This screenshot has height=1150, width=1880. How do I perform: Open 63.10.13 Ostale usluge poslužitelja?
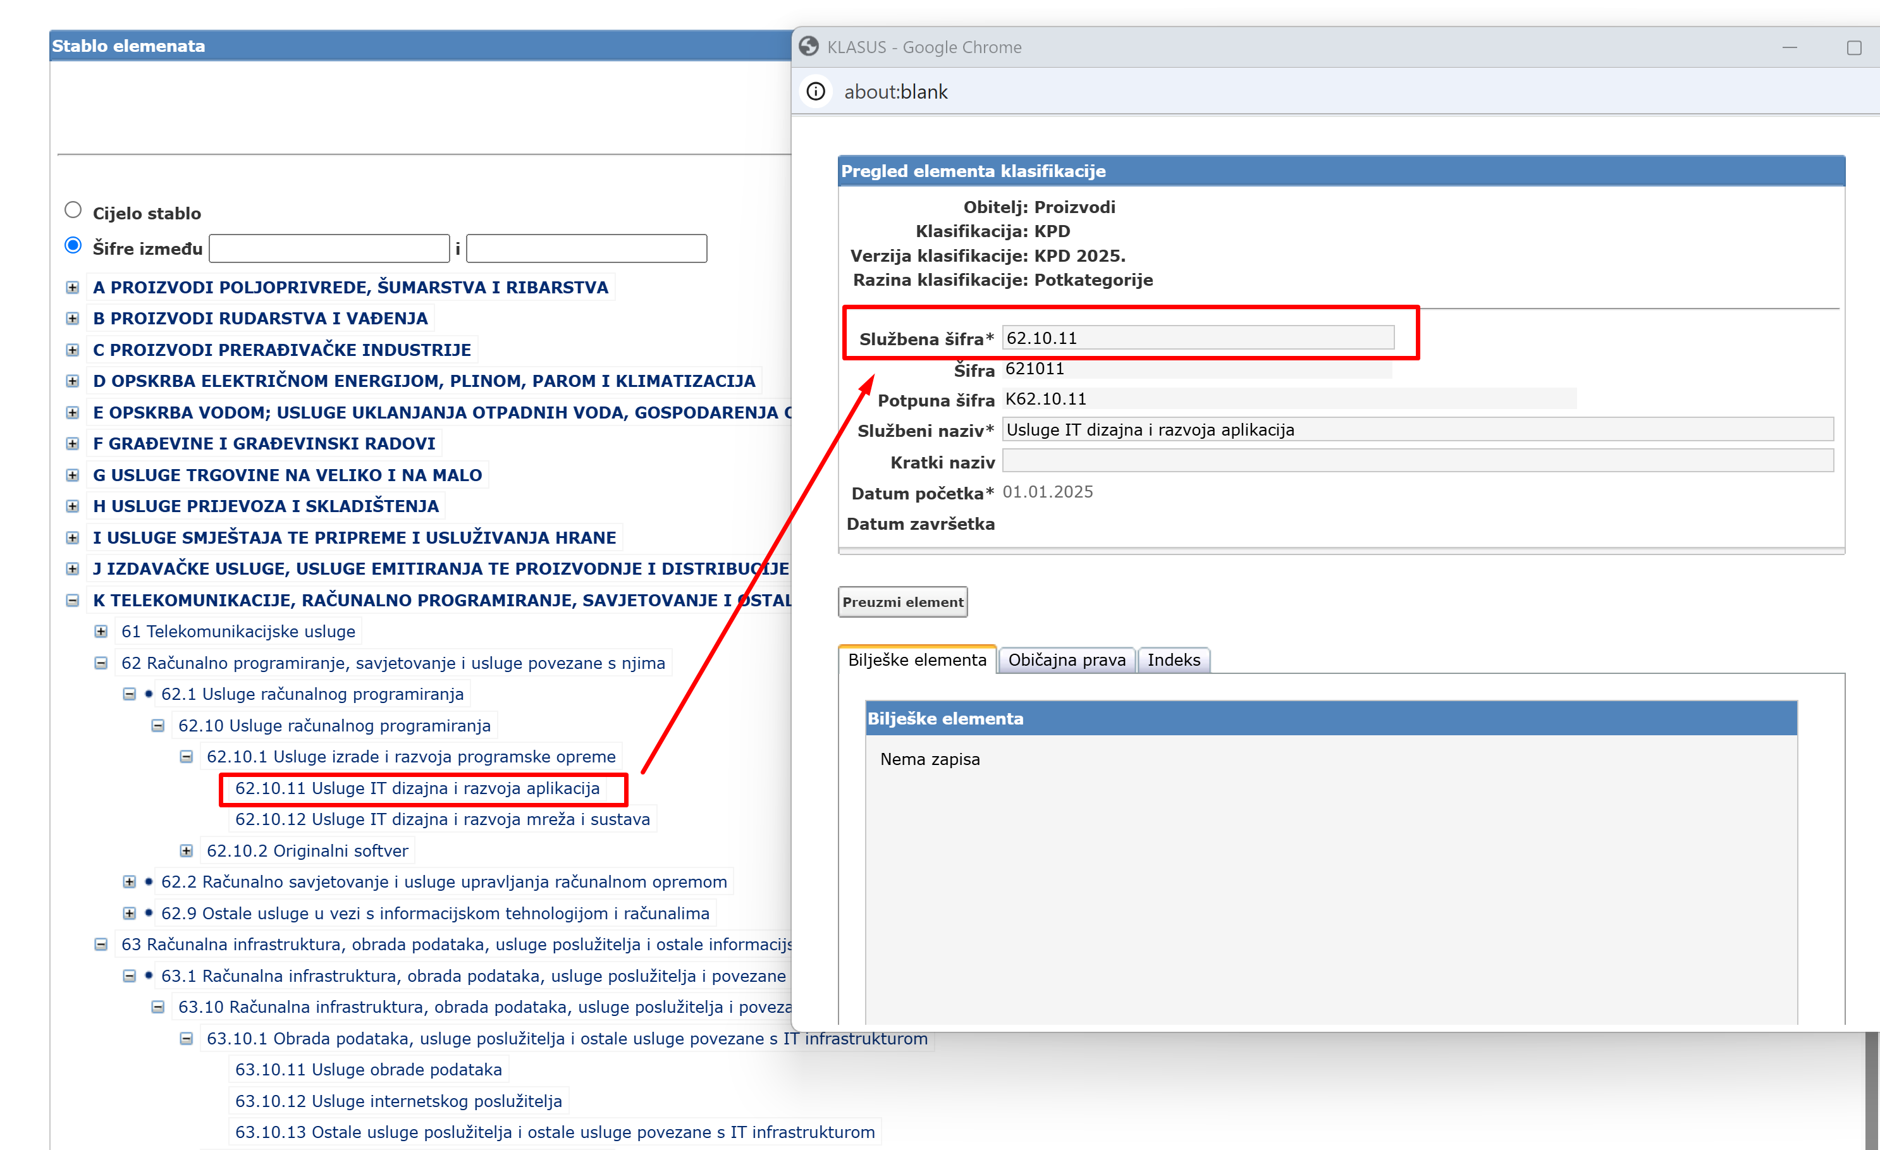[555, 1132]
